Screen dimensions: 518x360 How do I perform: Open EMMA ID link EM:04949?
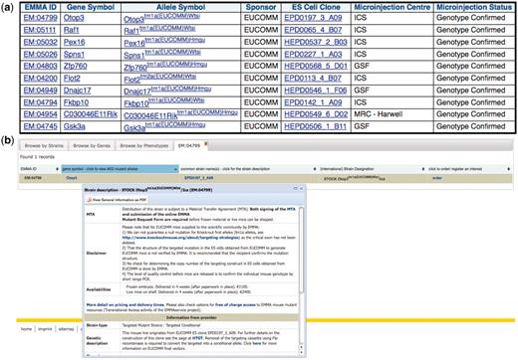click(x=41, y=90)
